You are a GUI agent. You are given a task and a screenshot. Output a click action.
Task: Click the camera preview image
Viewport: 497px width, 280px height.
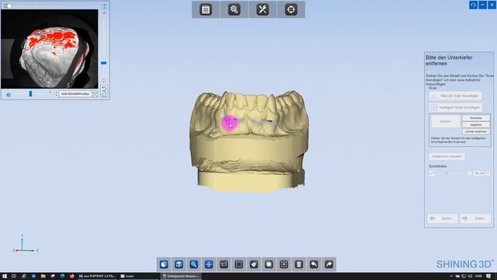[50, 49]
